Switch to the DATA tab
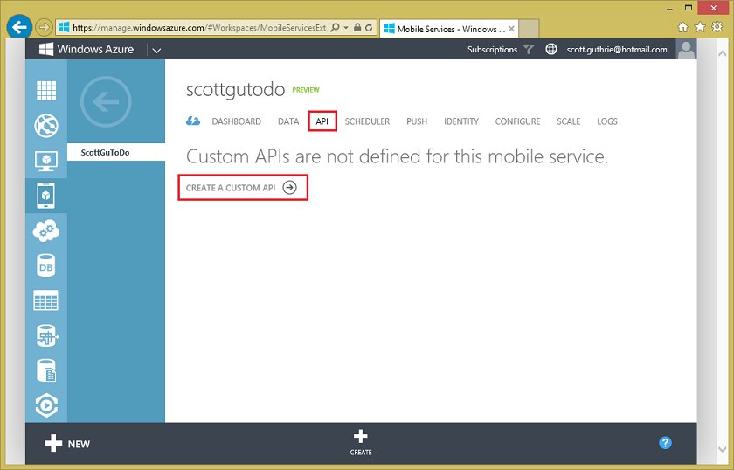Image resolution: width=734 pixels, height=470 pixels. [288, 121]
